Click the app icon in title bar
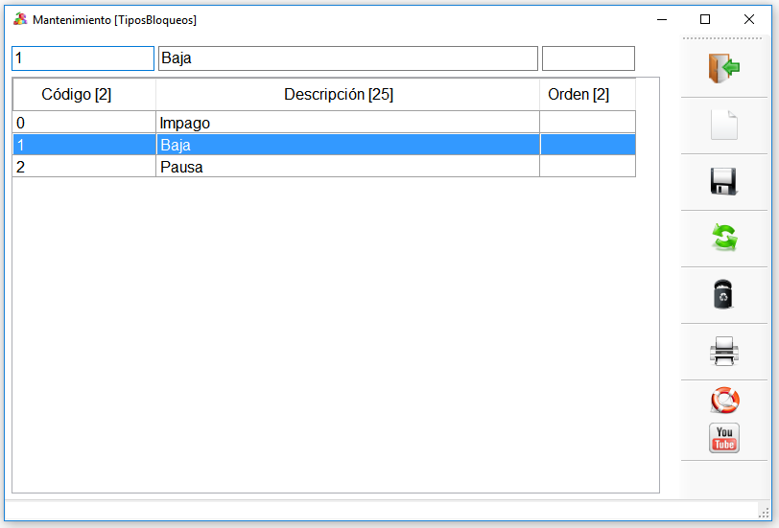 click(x=20, y=19)
